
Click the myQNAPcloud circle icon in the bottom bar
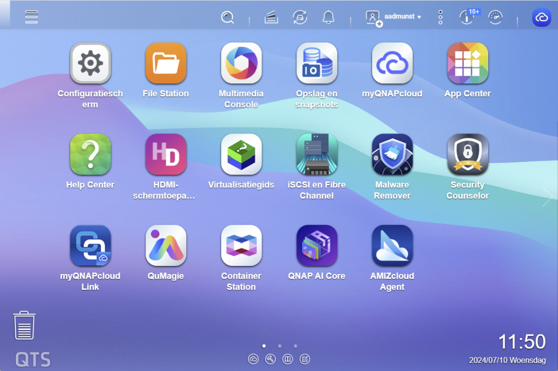point(253,359)
